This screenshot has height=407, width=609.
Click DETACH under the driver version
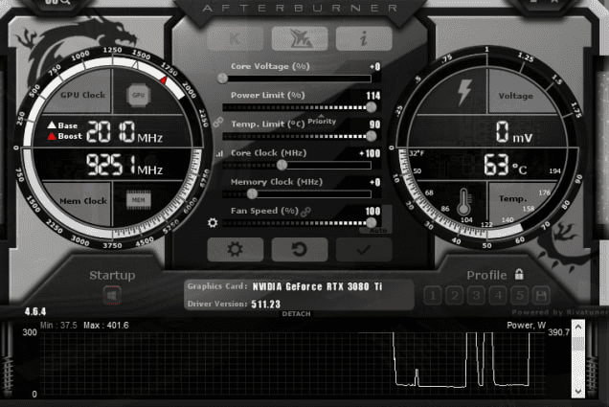pyautogui.click(x=296, y=314)
